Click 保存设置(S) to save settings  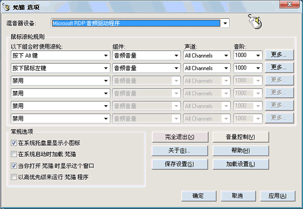tap(180, 164)
